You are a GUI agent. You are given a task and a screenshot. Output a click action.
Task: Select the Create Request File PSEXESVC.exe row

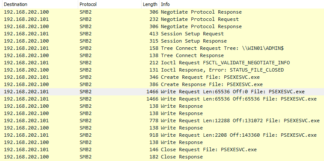tap(162, 77)
